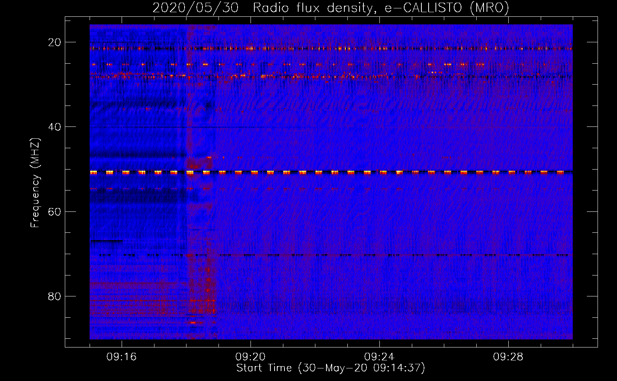Click the time tick label '09:16'
Screen dimensions: 617x381
(x=122, y=357)
